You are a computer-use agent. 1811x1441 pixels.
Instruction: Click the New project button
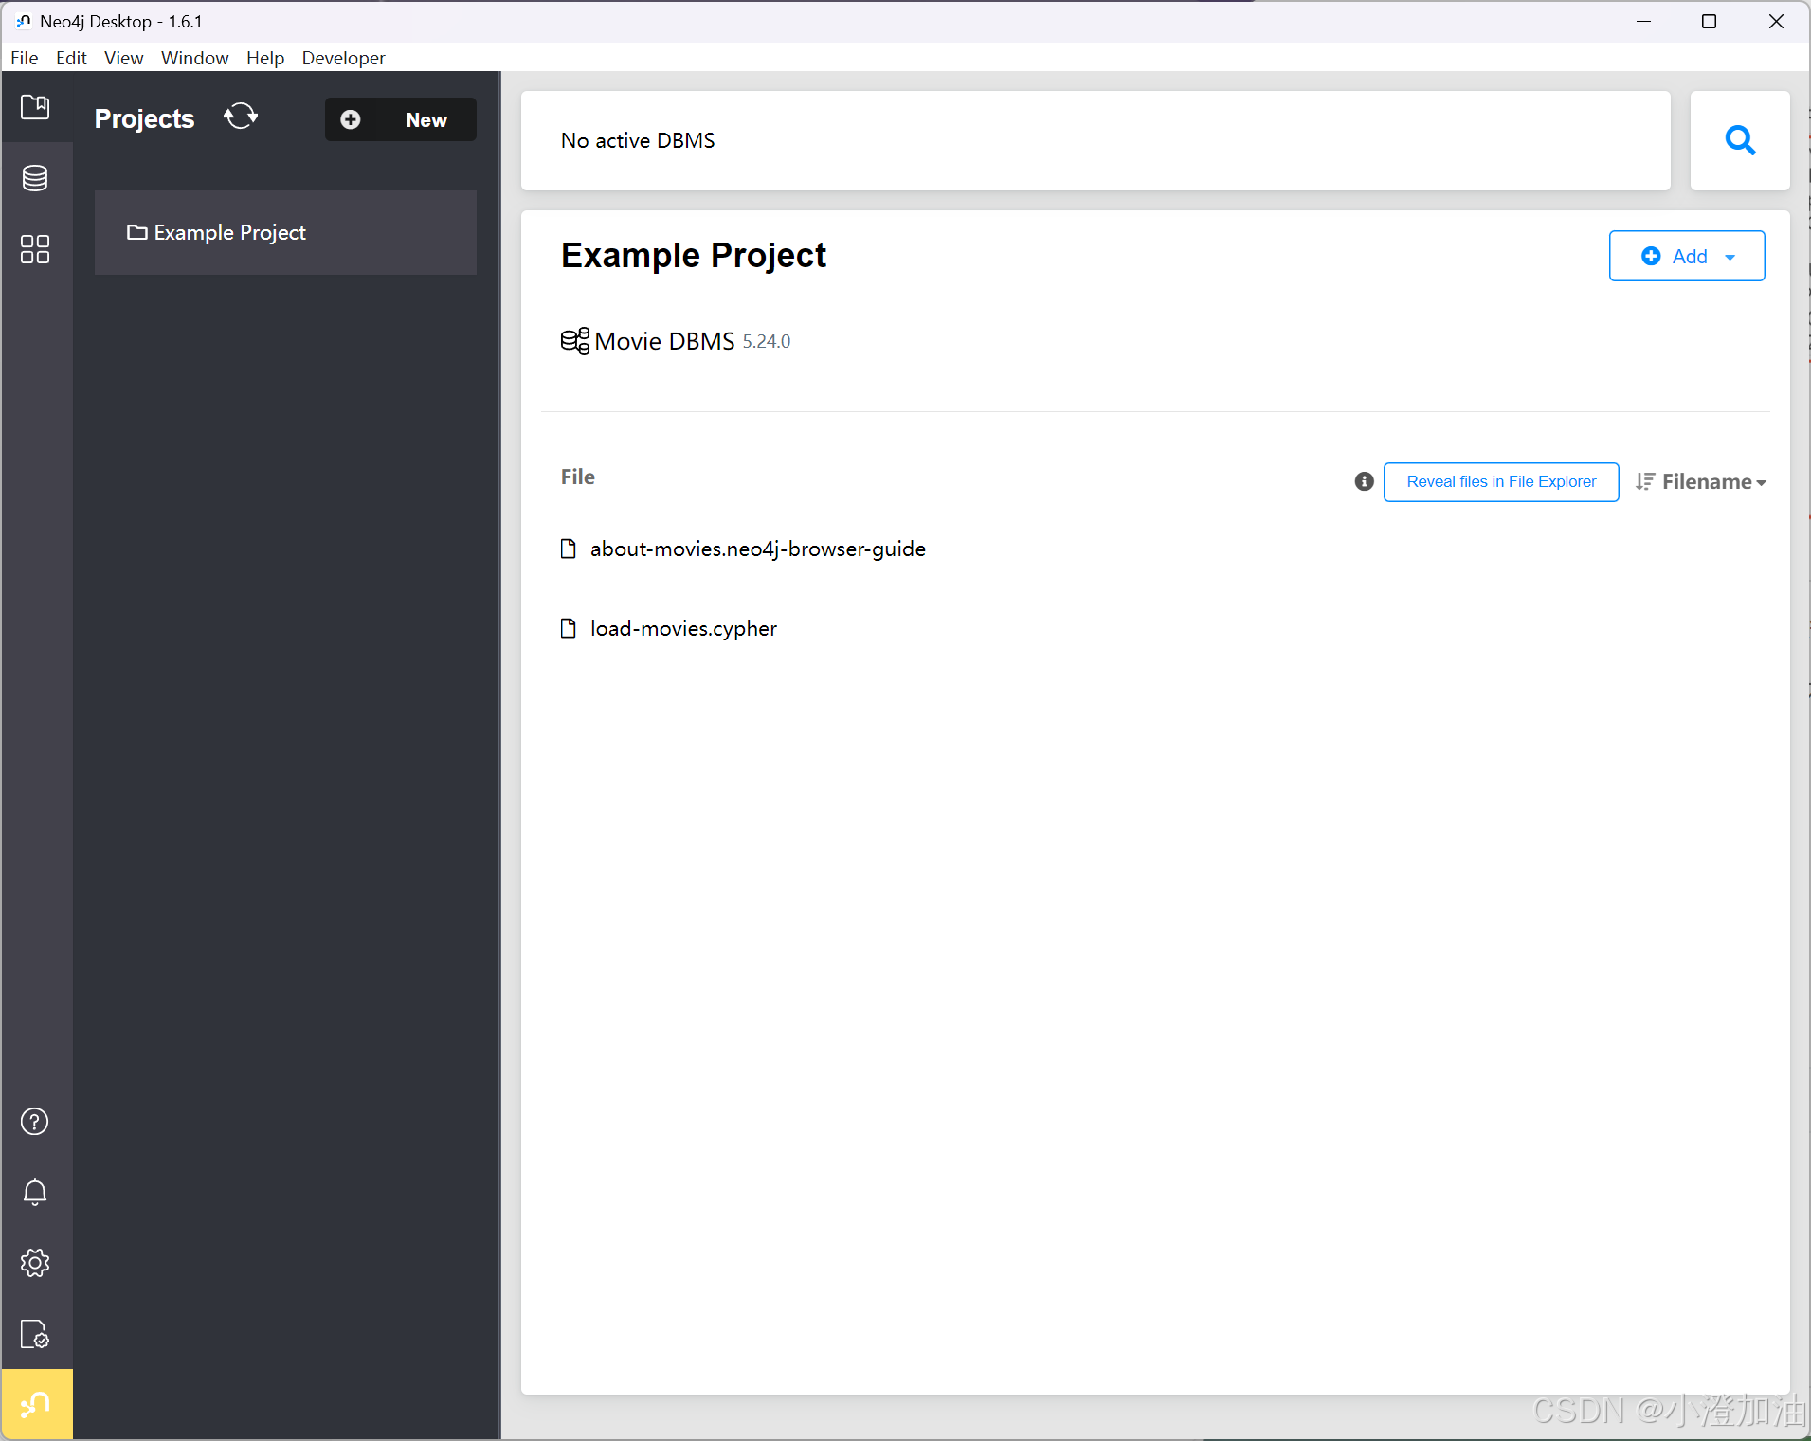pos(399,119)
